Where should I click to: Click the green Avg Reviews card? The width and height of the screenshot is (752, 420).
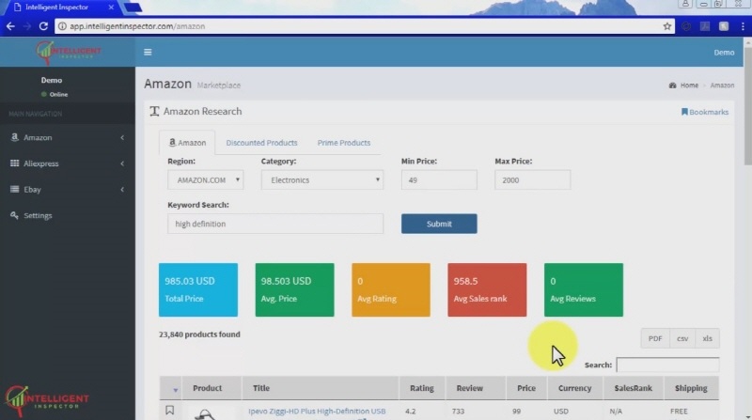coord(583,289)
